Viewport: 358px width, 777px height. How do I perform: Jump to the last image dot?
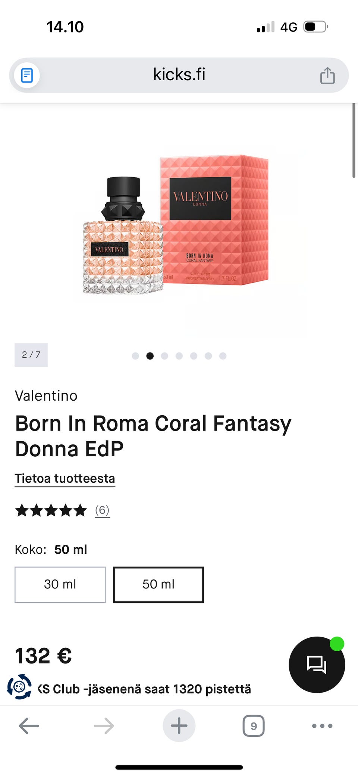tap(223, 356)
